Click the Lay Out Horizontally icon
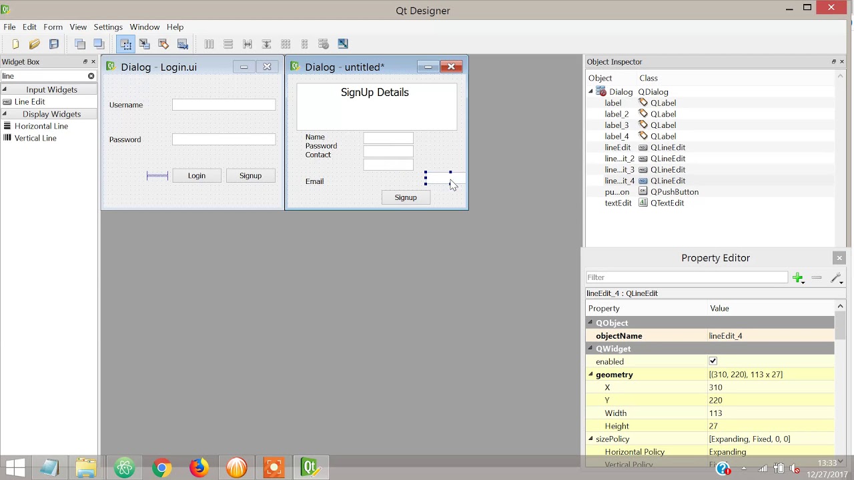 tap(209, 44)
